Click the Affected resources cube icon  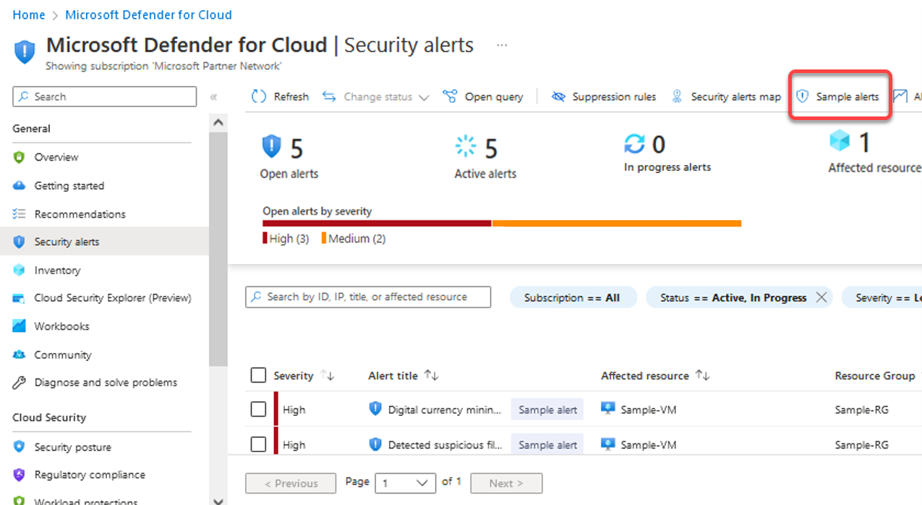(840, 141)
